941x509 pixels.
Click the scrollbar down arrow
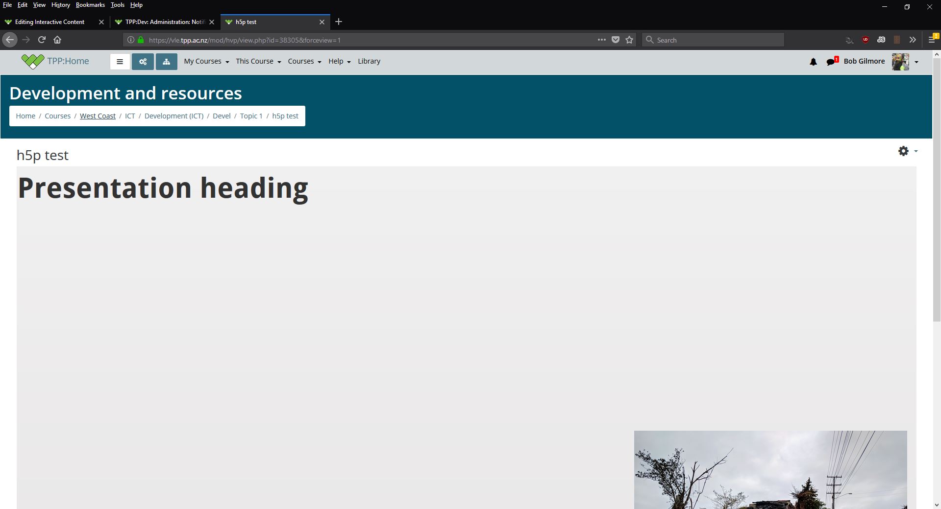click(x=937, y=505)
